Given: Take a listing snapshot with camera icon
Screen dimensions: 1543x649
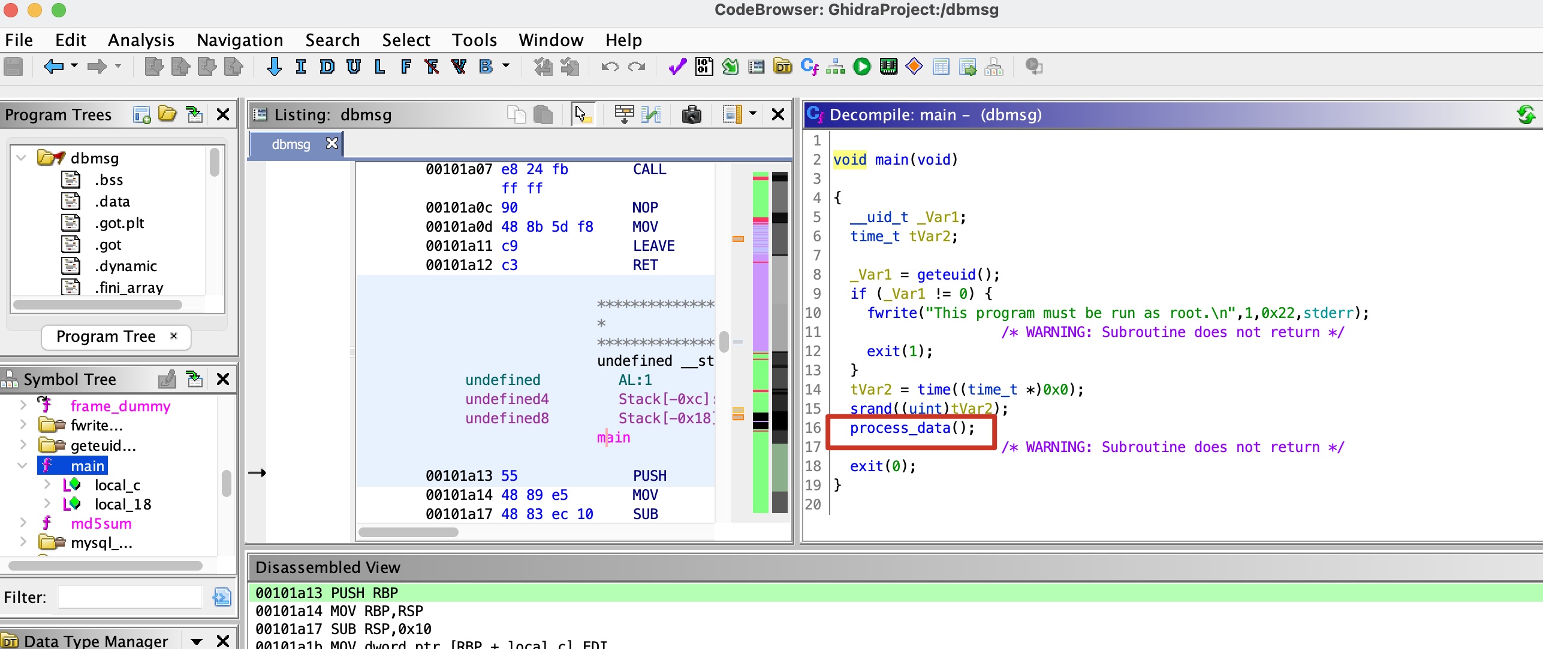Looking at the screenshot, I should click(691, 114).
